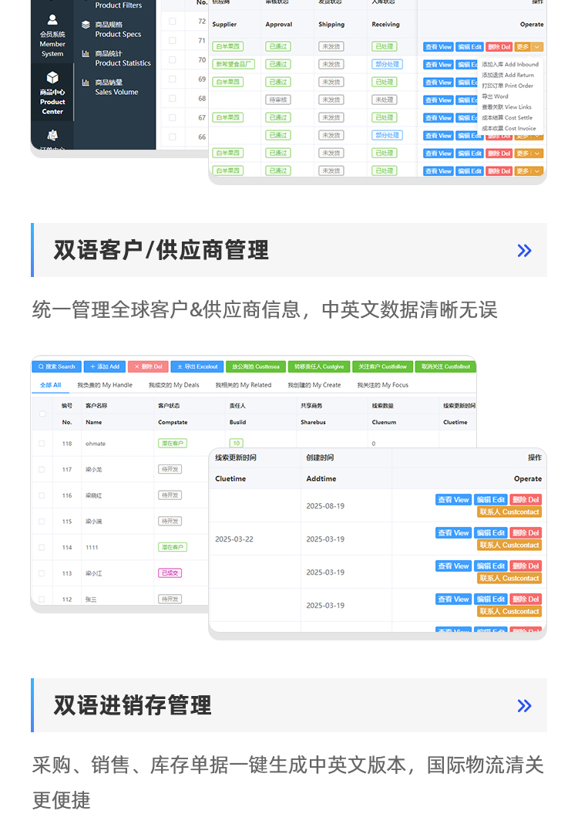Choose 导出 Word from the menu
The width and height of the screenshot is (578, 831).
[x=495, y=96]
